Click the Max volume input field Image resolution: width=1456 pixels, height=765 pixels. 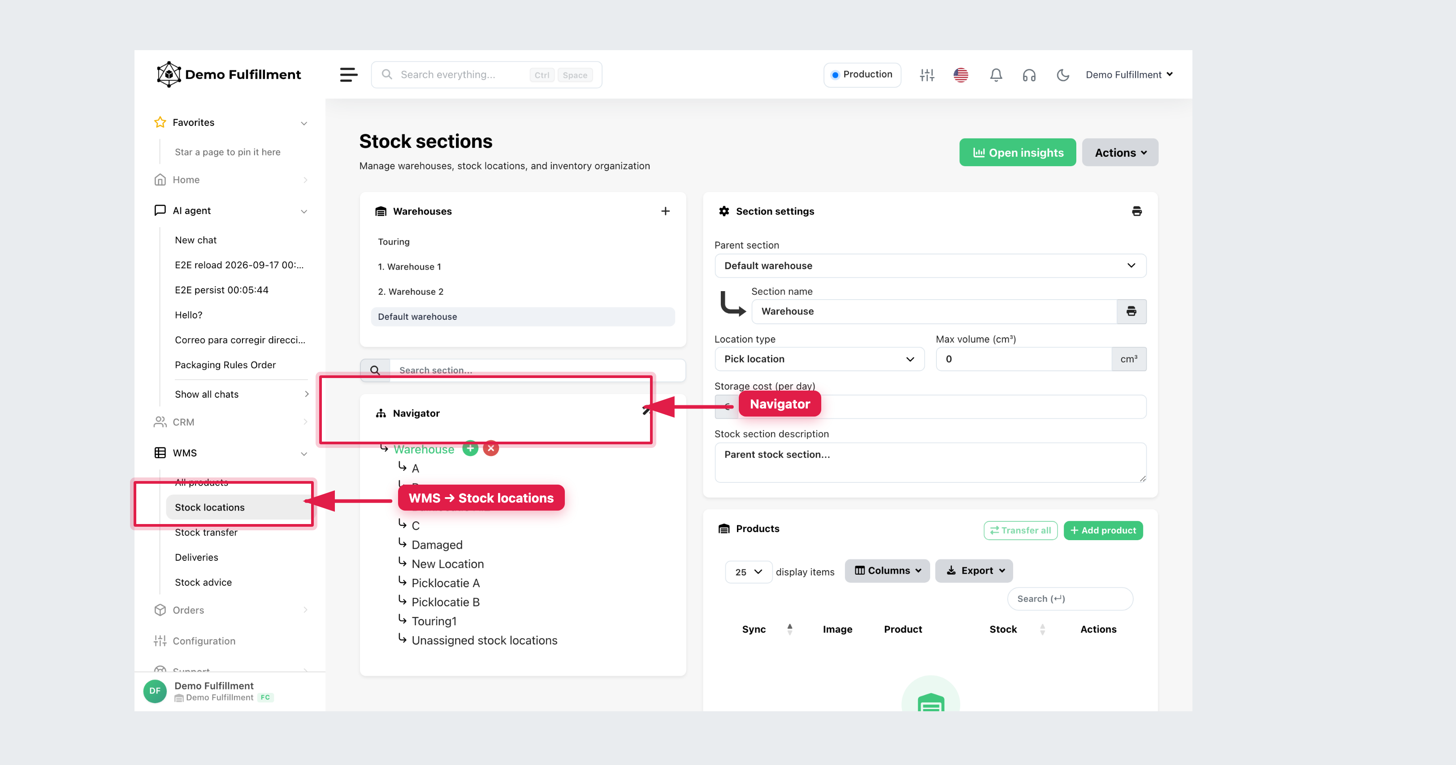[x=1023, y=359]
